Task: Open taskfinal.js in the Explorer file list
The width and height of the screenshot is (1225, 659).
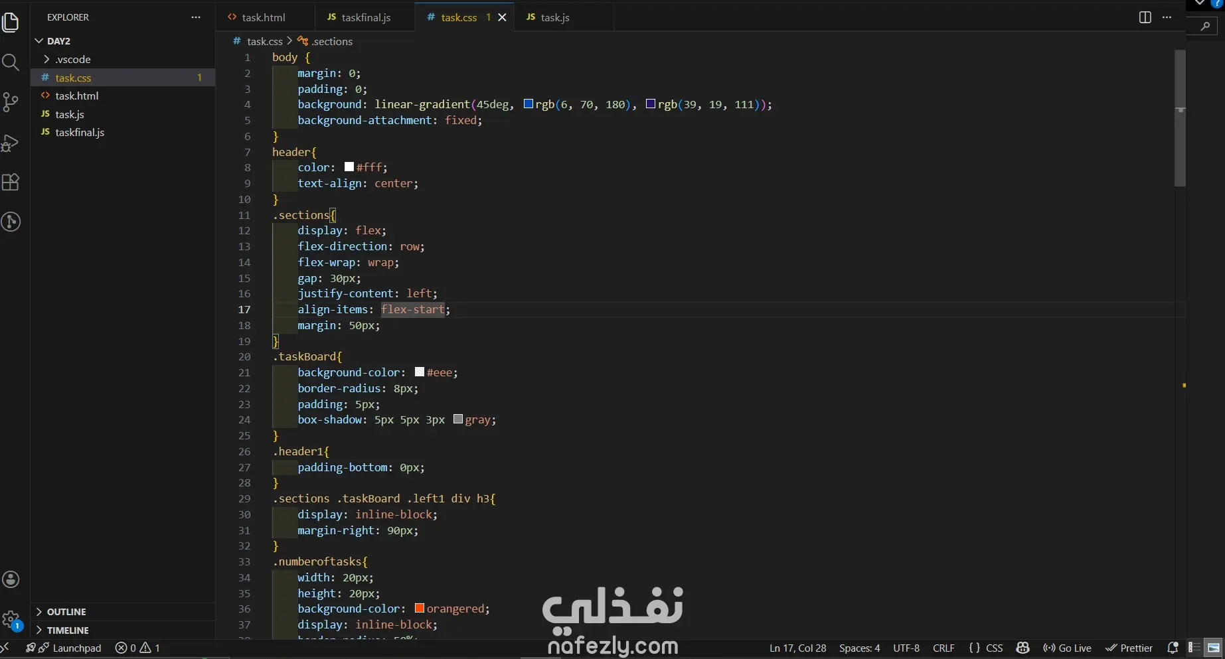Action: click(x=123, y=132)
